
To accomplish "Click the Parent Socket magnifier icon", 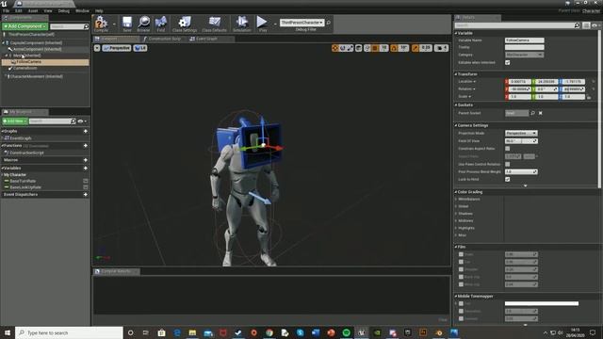I will pos(533,113).
